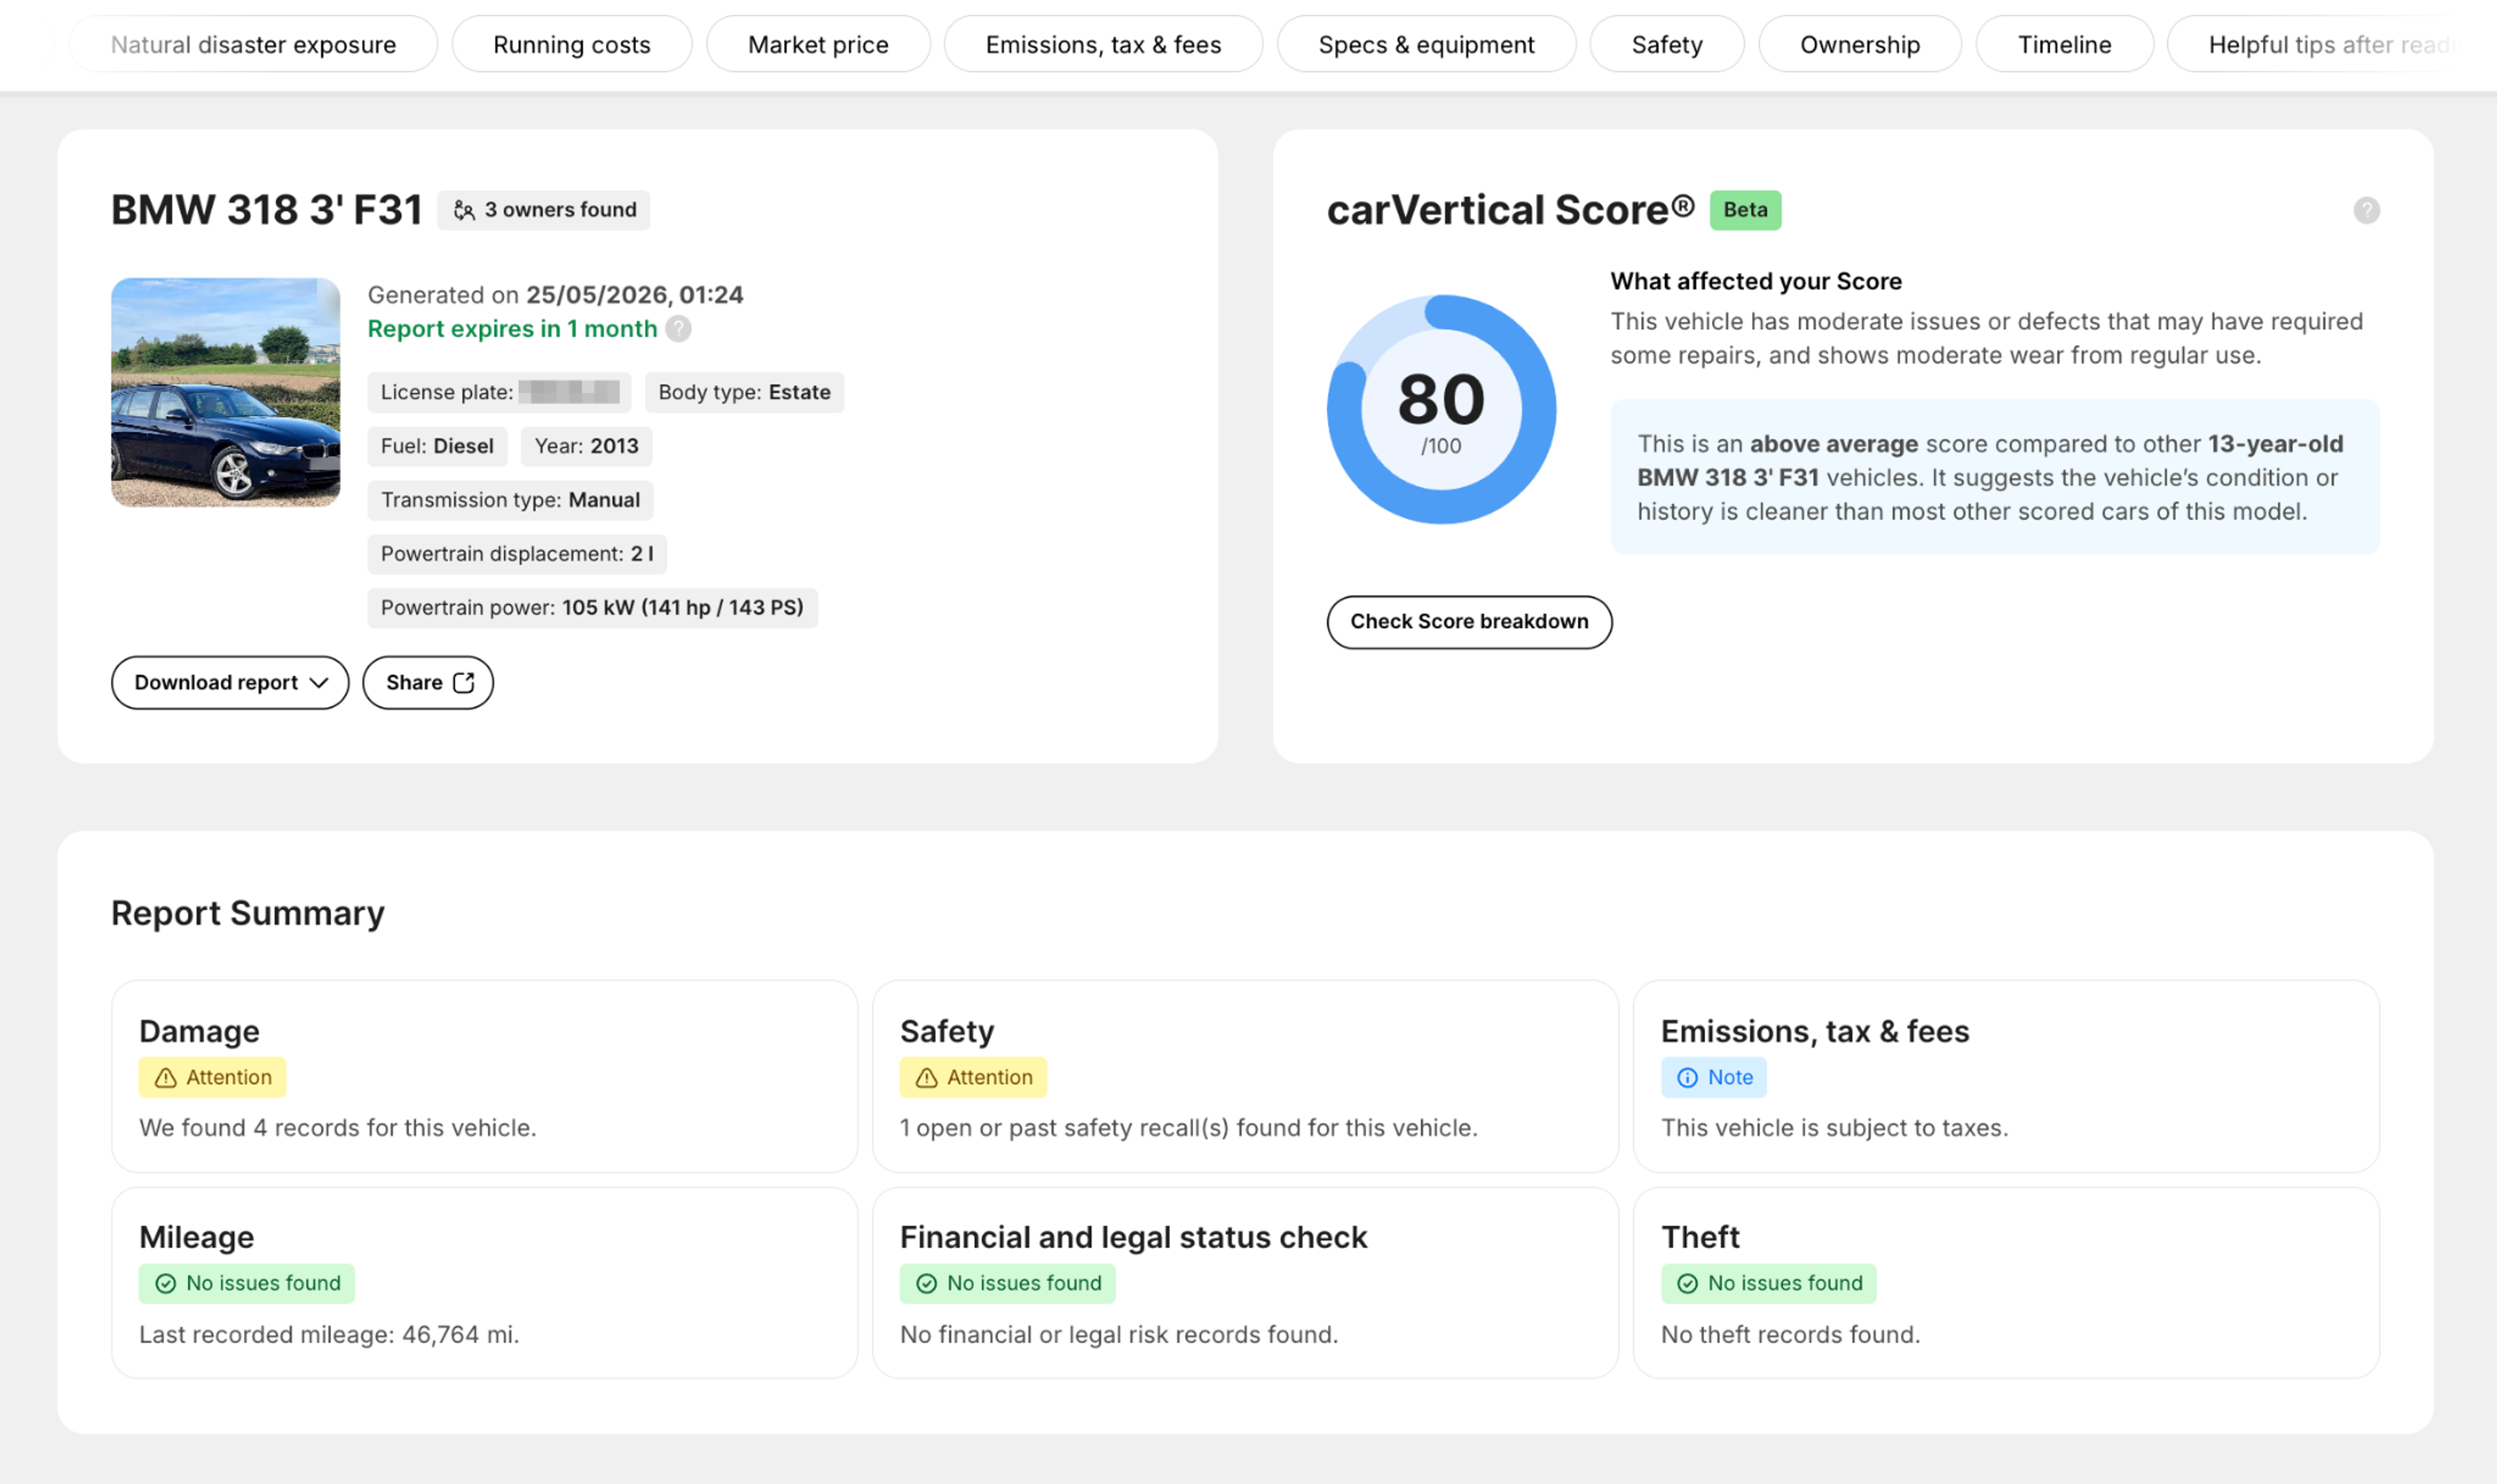Click the Powertrain power 105 kW chip
This screenshot has width=2497, height=1484.
tap(593, 608)
